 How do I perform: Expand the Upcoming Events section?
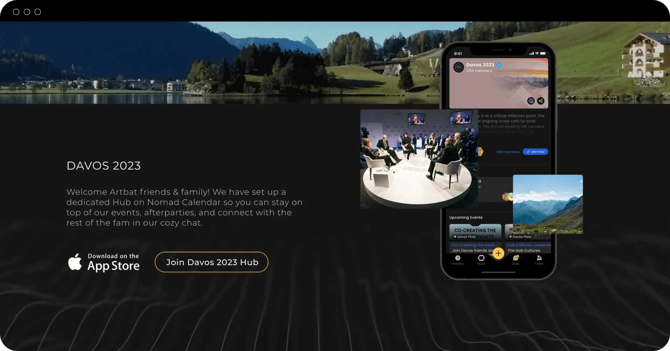(466, 217)
